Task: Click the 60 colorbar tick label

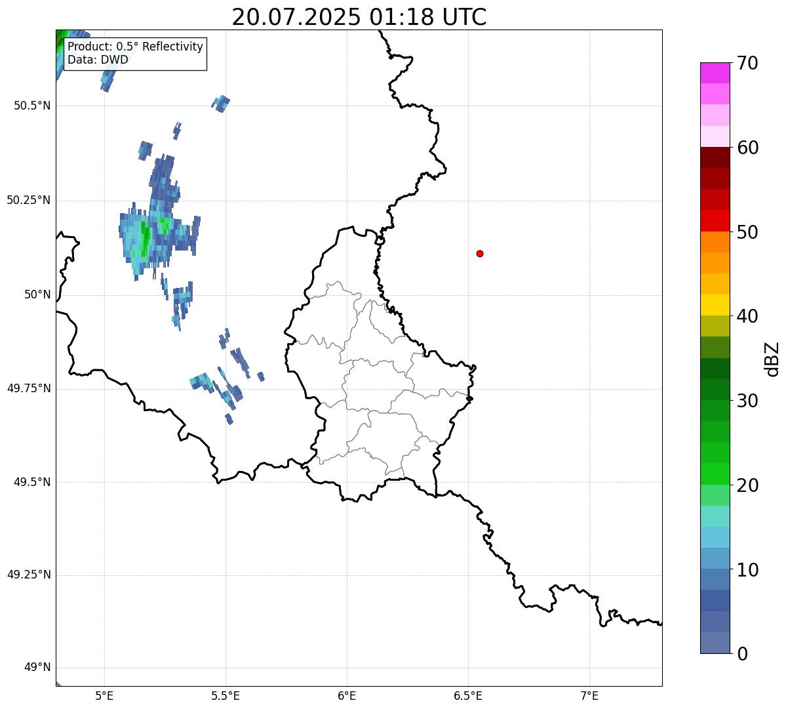Action: pos(747,148)
